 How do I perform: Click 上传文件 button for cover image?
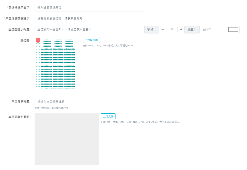pos(108,116)
